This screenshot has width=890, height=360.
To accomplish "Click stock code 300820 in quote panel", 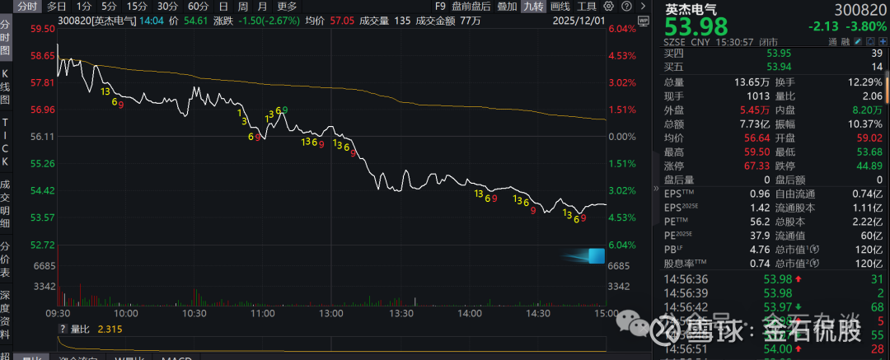I will tap(860, 10).
